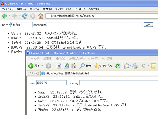The width and height of the screenshot is (158, 115).
Task: Open Internet Explorer ヘルプ(H) menu
Action: pos(107,59)
